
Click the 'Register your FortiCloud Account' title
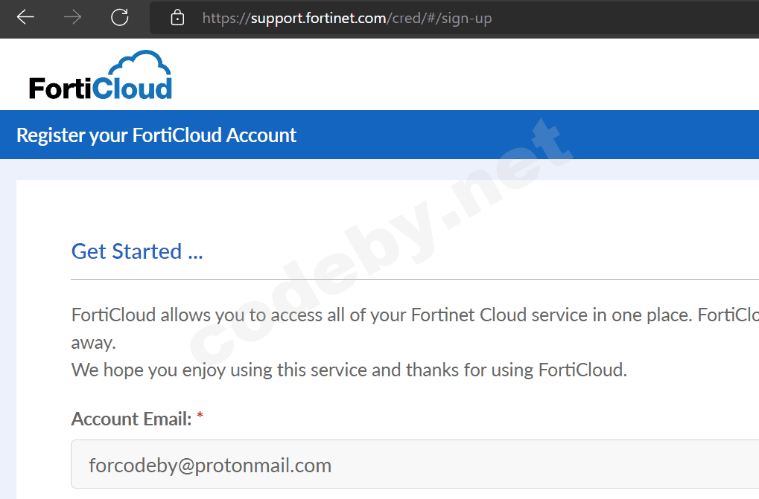tap(156, 135)
